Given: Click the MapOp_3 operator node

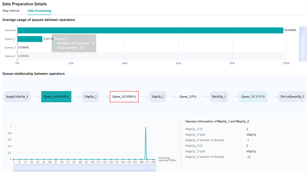Looking at the screenshot, I should coord(90,97).
